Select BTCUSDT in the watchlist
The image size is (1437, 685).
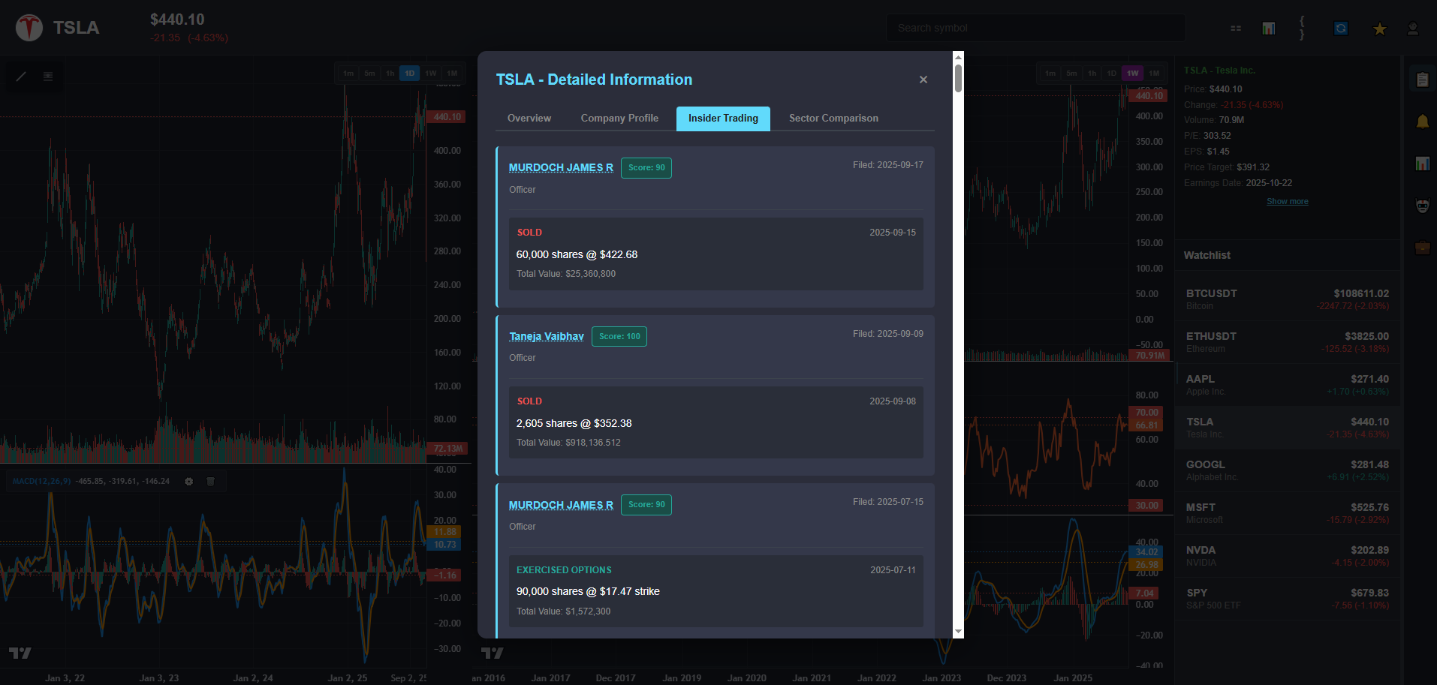(1287, 299)
